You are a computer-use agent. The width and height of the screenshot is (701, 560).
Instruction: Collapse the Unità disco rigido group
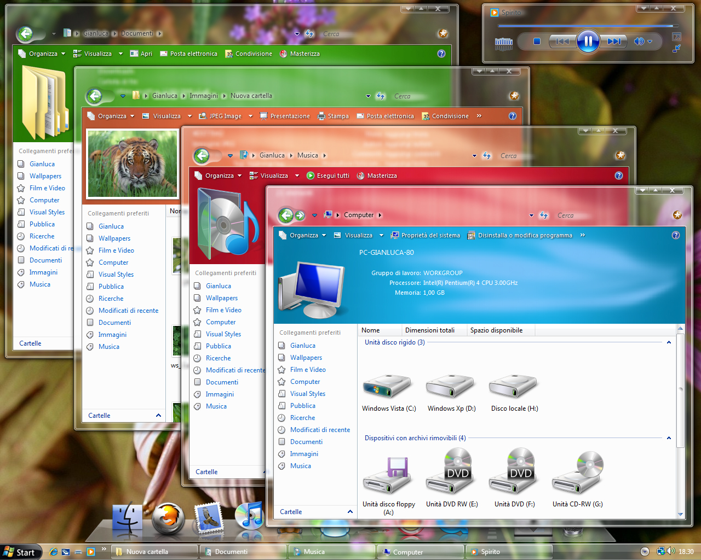[x=669, y=342]
